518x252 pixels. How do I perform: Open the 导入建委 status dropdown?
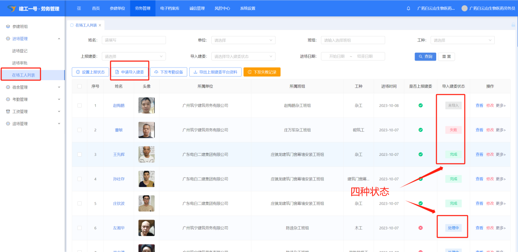click(x=242, y=56)
